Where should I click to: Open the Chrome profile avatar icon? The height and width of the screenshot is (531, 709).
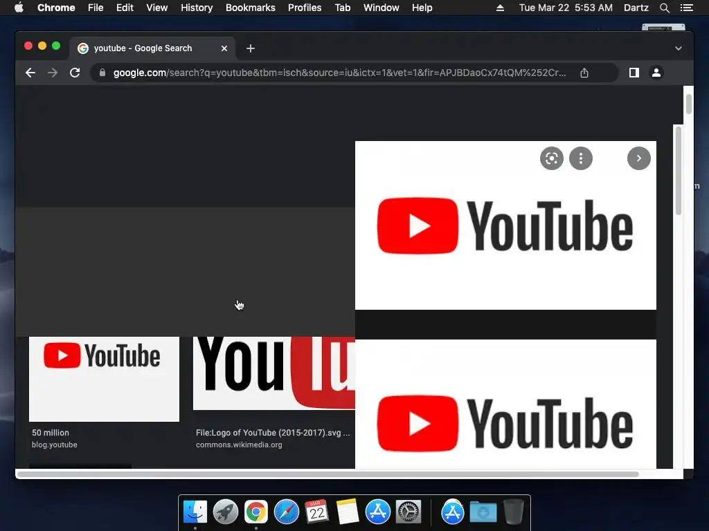point(656,73)
